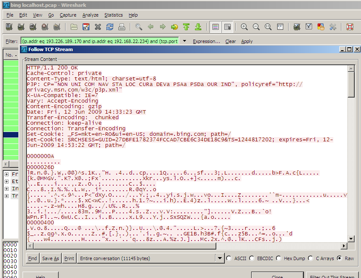The image size is (361, 278).
Task: Expand the first packet details tree node
Action: coord(7,175)
